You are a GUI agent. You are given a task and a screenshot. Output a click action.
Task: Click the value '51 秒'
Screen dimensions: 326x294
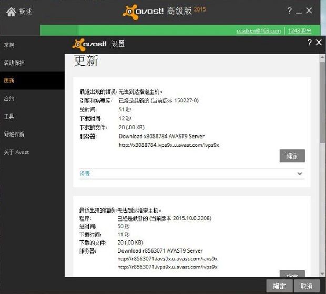[x=125, y=109]
